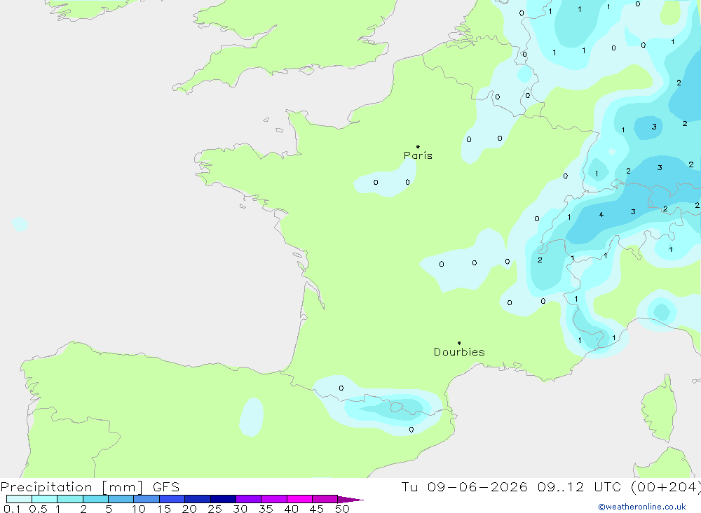
Task: Open the weatheronline.co.uk copyright link
Action: [642, 507]
